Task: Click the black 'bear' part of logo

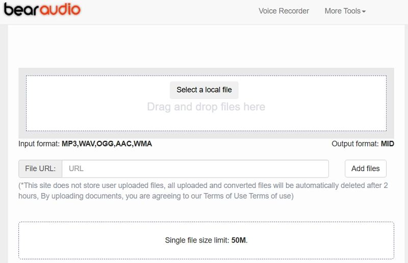Action: coord(20,10)
